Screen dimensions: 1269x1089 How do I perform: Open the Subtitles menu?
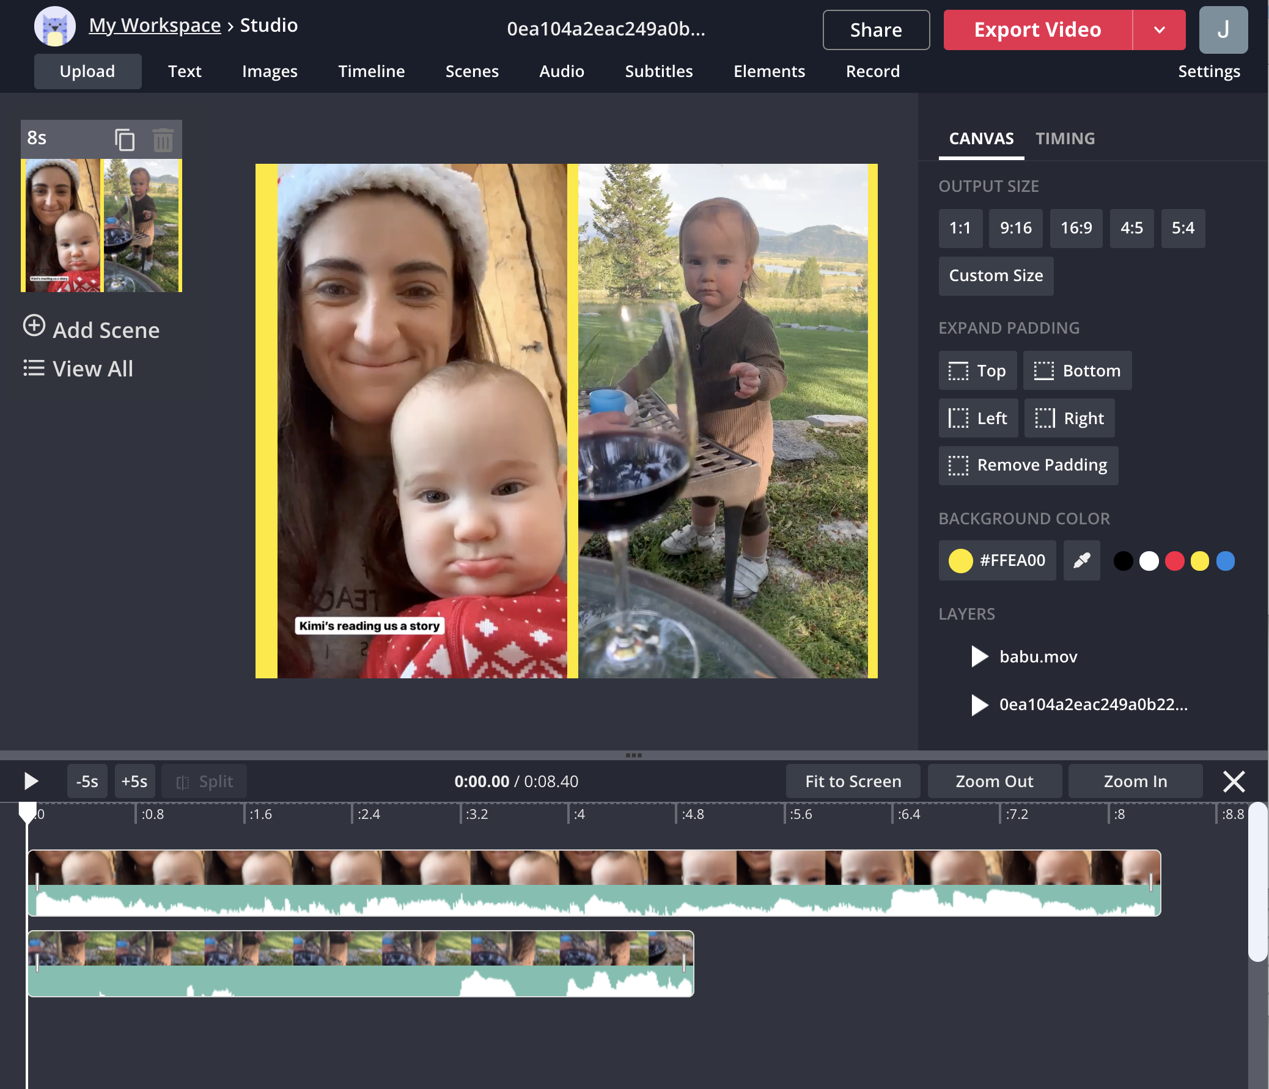tap(658, 71)
